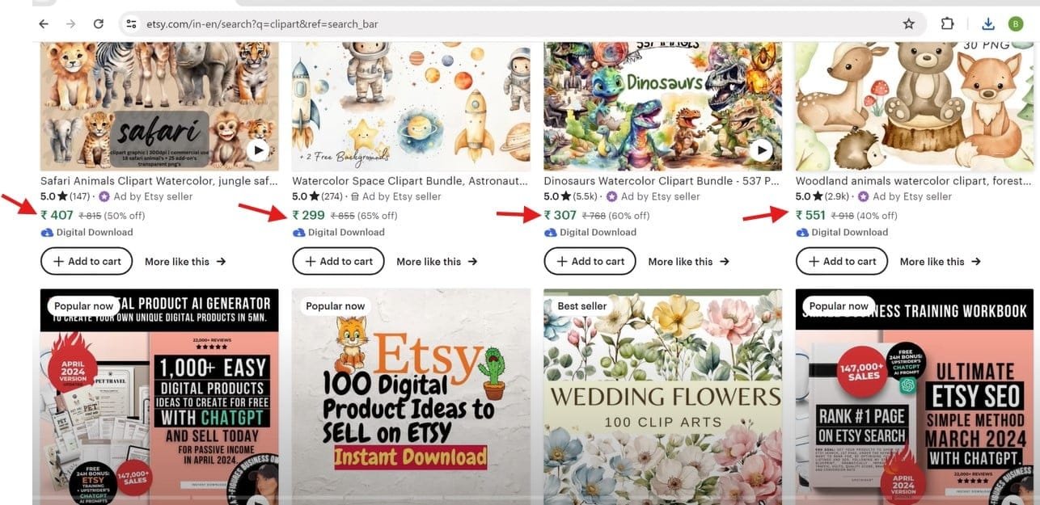Open the 100 Digital Product Ideas thumbnail
The width and height of the screenshot is (1040, 505).
pos(411,396)
